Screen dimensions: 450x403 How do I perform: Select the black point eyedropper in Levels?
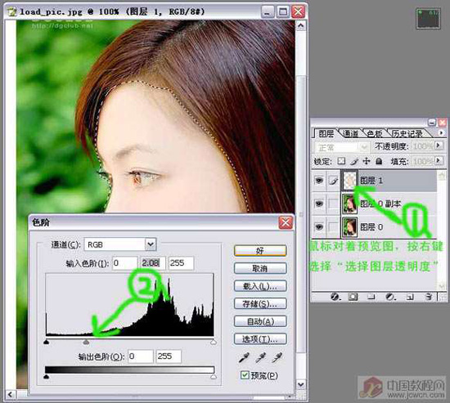(245, 357)
